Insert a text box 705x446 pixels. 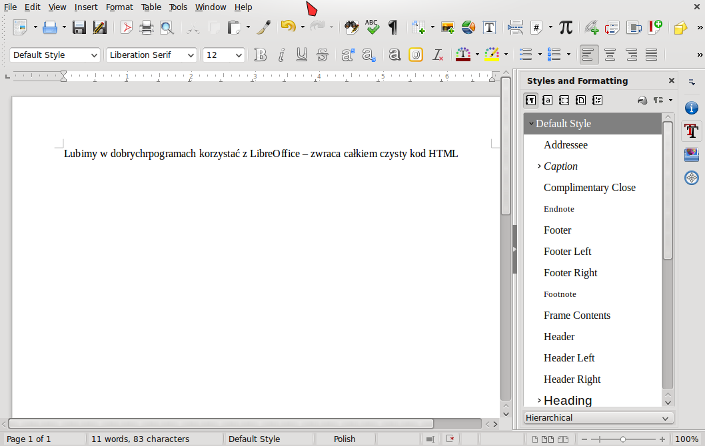489,27
